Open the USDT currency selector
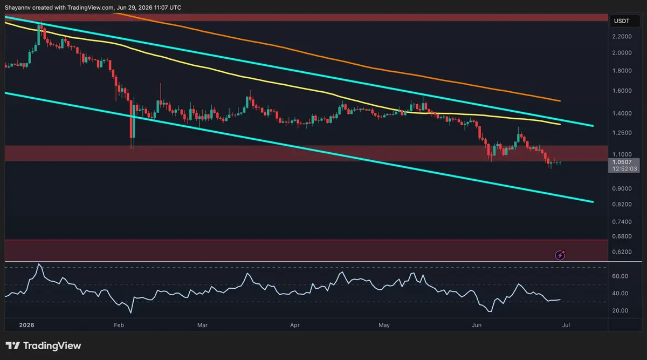 pos(624,22)
